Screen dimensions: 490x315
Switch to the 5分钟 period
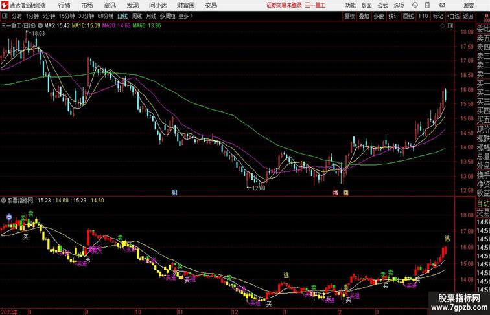[49, 16]
